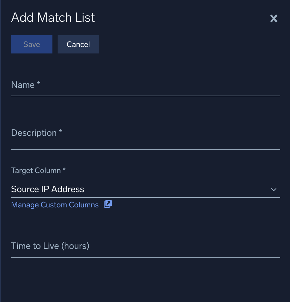Click the Cancel button to discard changes
Image resolution: width=290 pixels, height=302 pixels.
pos(78,44)
